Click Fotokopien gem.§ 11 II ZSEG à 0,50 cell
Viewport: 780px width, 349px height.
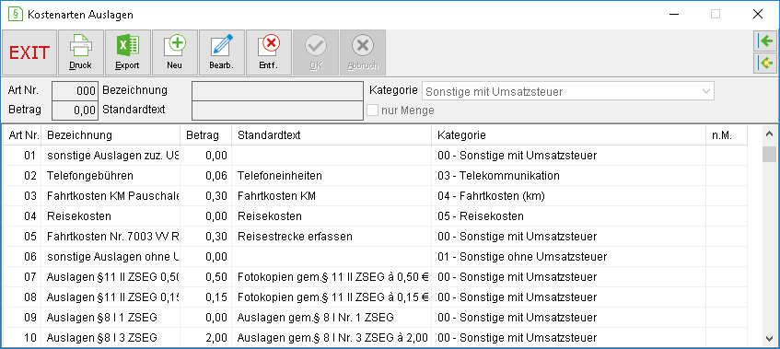[332, 277]
